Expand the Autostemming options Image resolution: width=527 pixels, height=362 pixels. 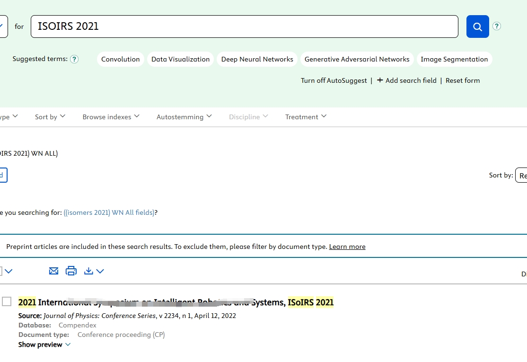(184, 117)
